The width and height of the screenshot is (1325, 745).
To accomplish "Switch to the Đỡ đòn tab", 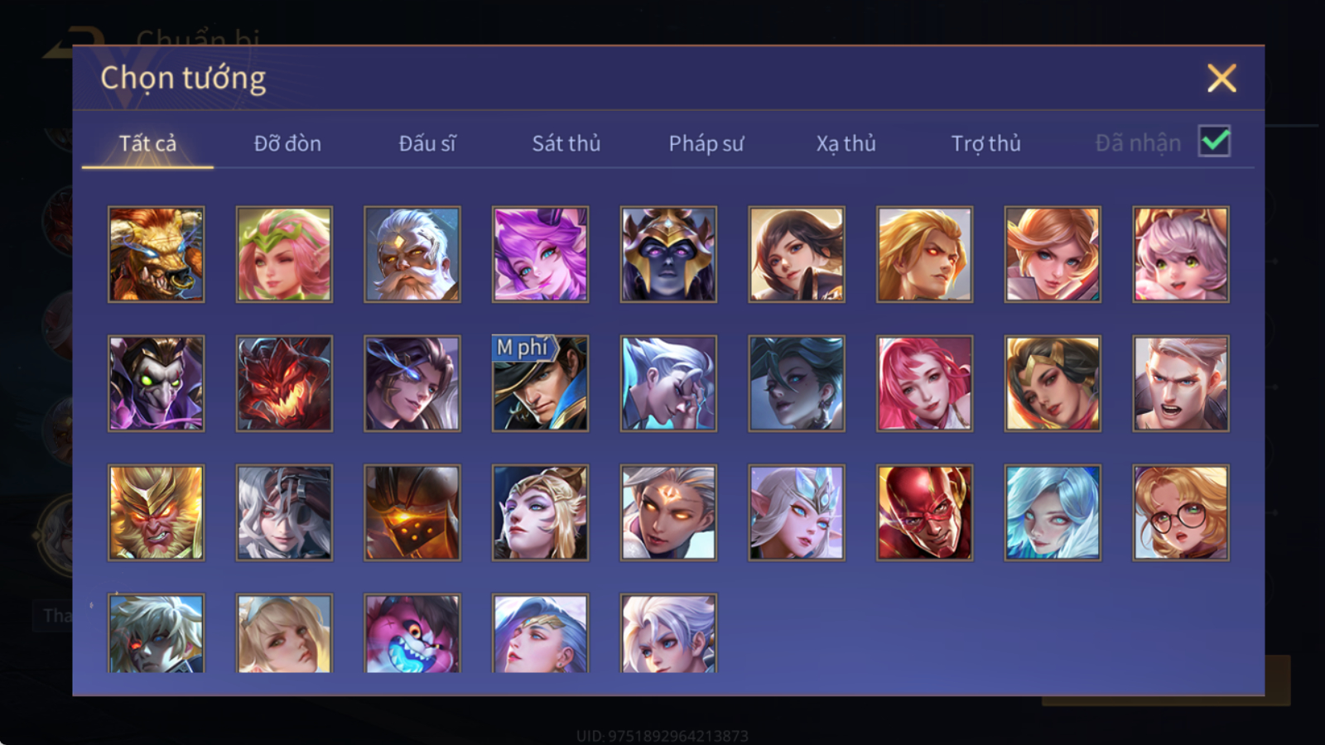I will point(287,143).
